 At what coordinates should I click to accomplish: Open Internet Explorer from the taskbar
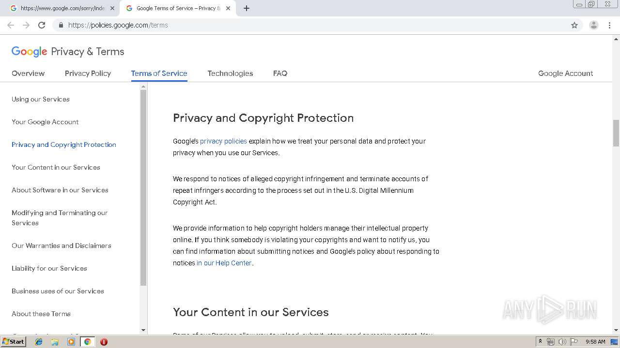39,342
